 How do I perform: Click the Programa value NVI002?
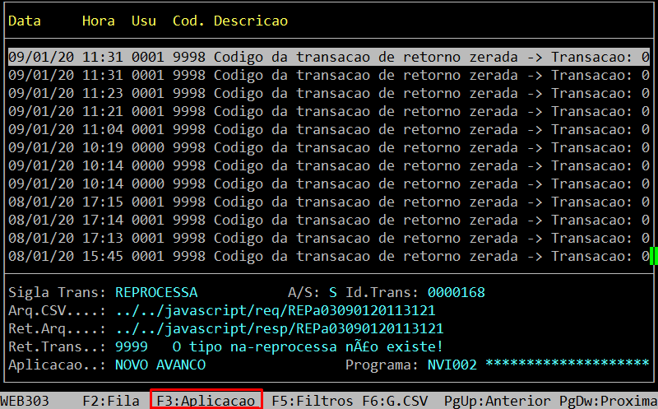click(452, 365)
